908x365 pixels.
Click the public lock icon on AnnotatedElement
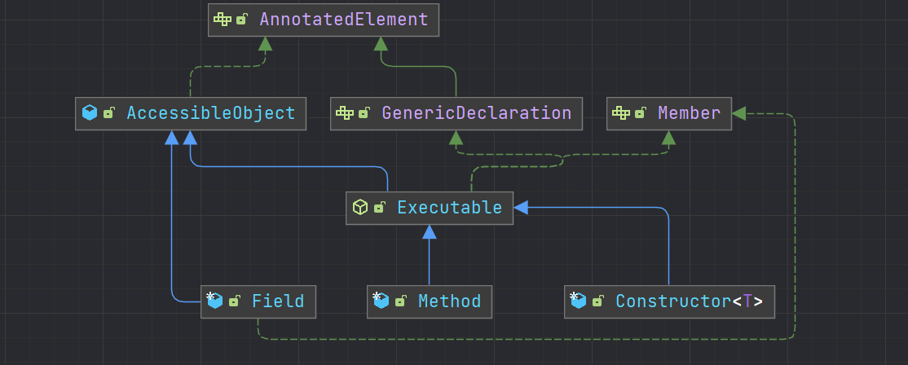tap(242, 20)
